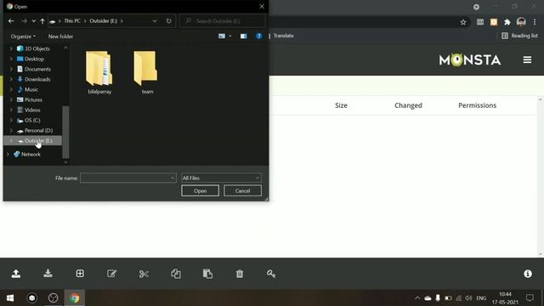This screenshot has height=306, width=544.
Task: Click the copy icon in bottom toolbar
Action: (x=176, y=274)
